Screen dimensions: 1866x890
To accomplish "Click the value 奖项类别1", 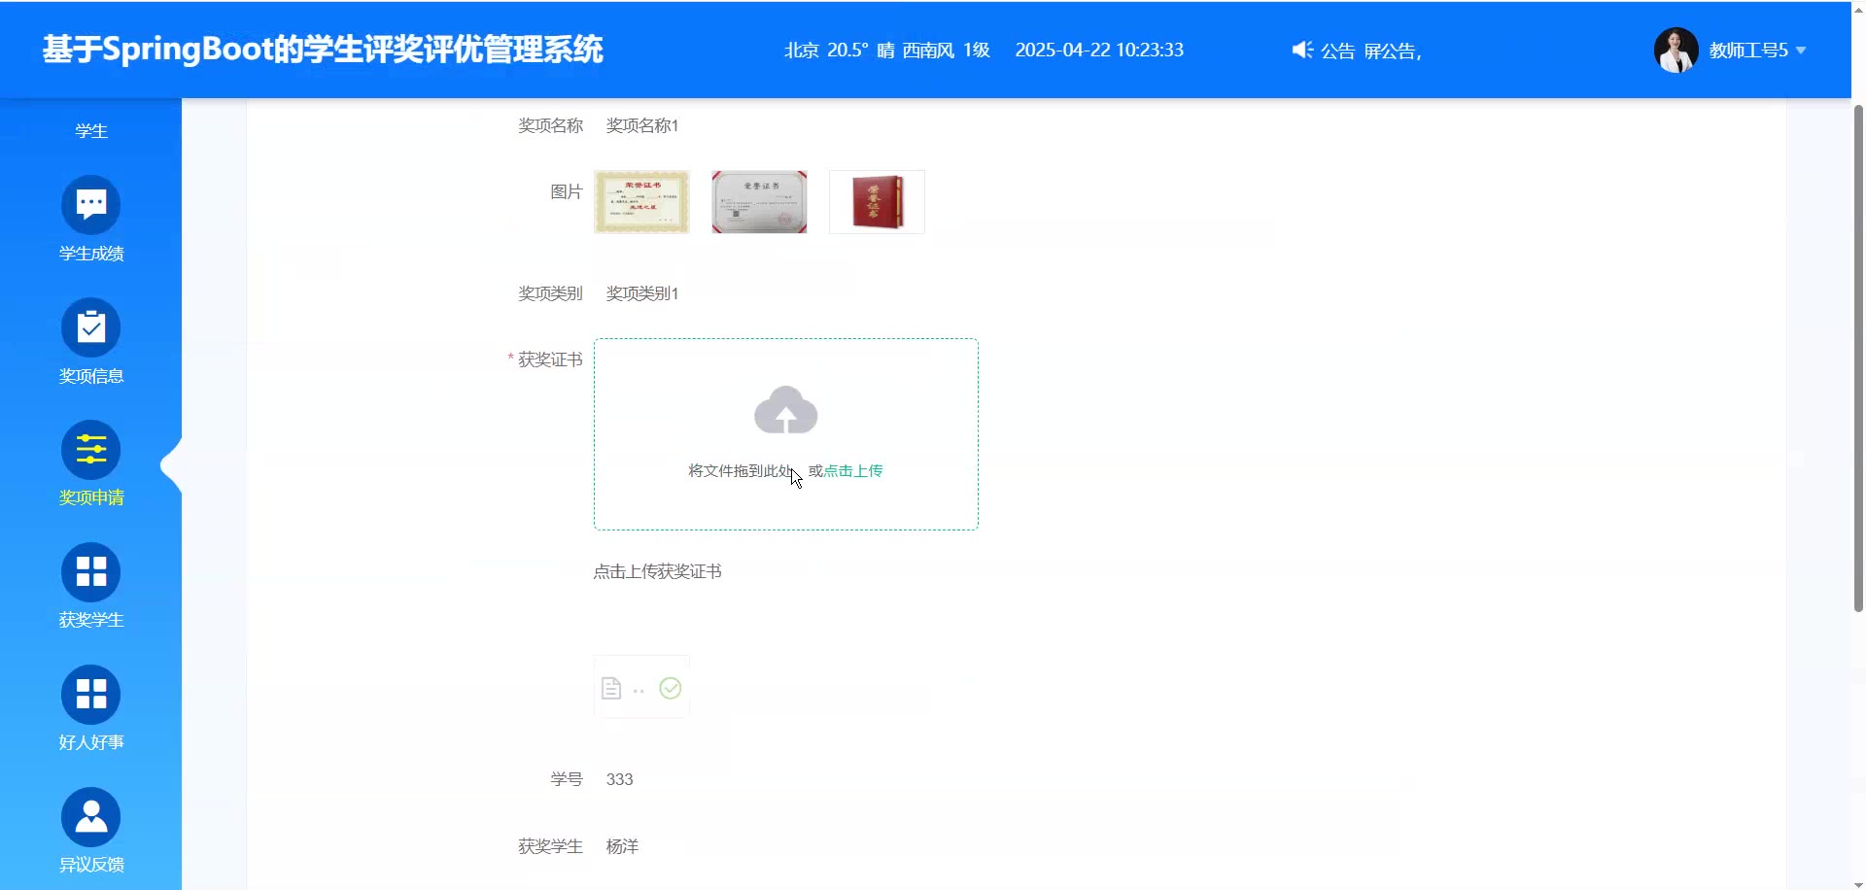I will (x=642, y=293).
